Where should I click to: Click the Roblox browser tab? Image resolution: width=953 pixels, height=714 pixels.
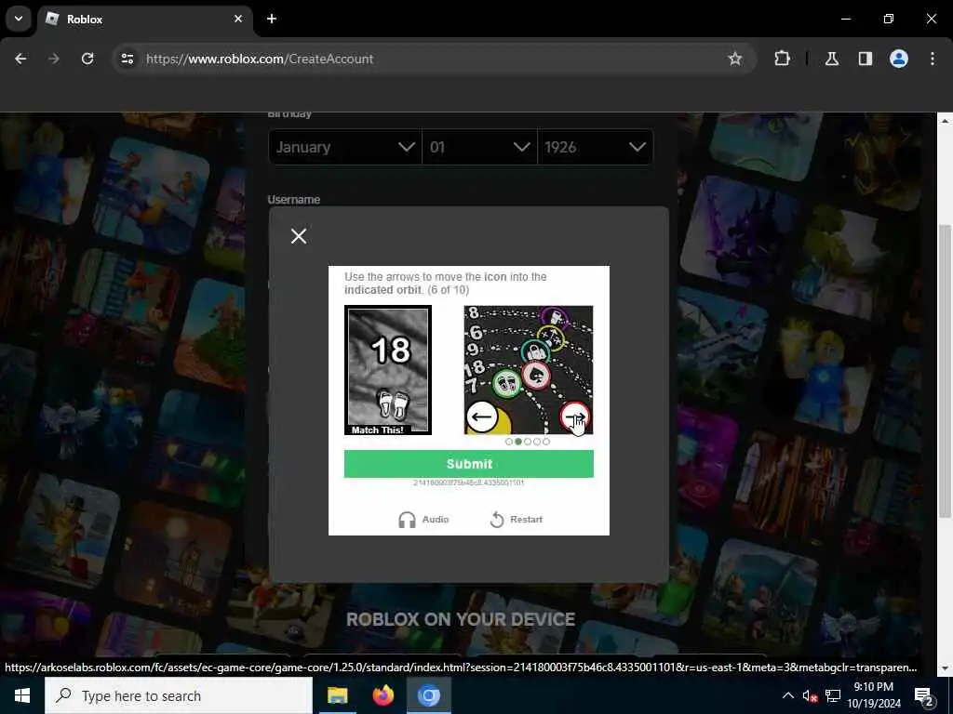(146, 20)
